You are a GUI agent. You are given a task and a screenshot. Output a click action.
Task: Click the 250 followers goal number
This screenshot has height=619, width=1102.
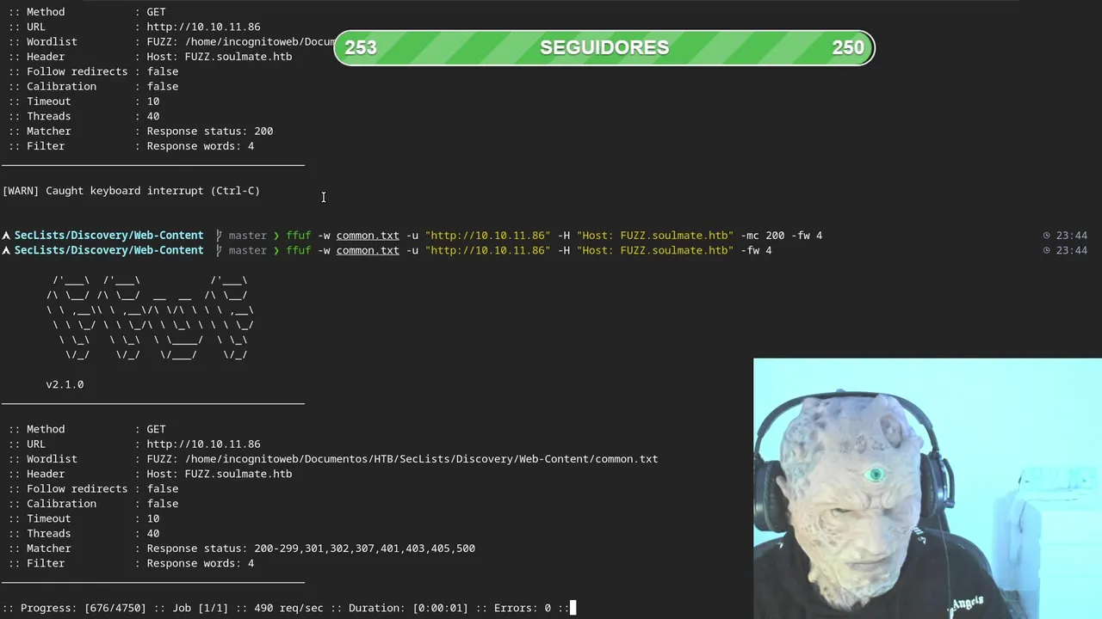click(848, 48)
